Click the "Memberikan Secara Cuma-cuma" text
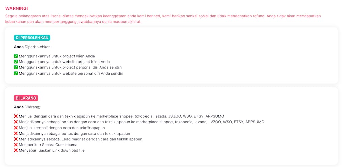The width and height of the screenshot is (343, 167). pos(48,145)
